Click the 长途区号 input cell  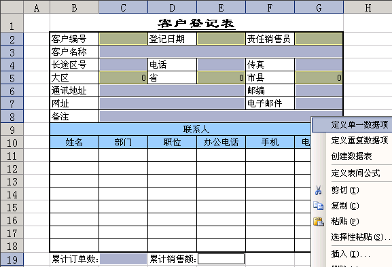pyautogui.click(x=123, y=65)
